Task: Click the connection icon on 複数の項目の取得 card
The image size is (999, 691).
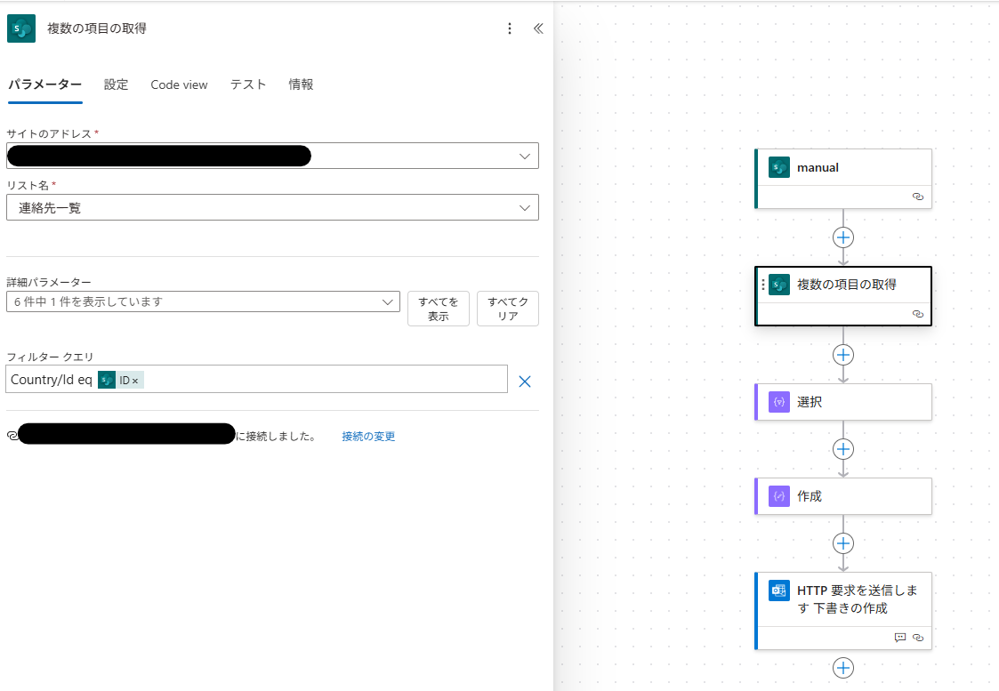Action: click(918, 314)
